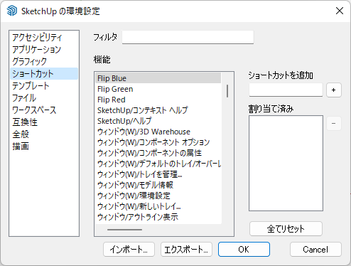This screenshot has width=351, height=266.
Task: Click the Cancel button
Action: click(315, 250)
